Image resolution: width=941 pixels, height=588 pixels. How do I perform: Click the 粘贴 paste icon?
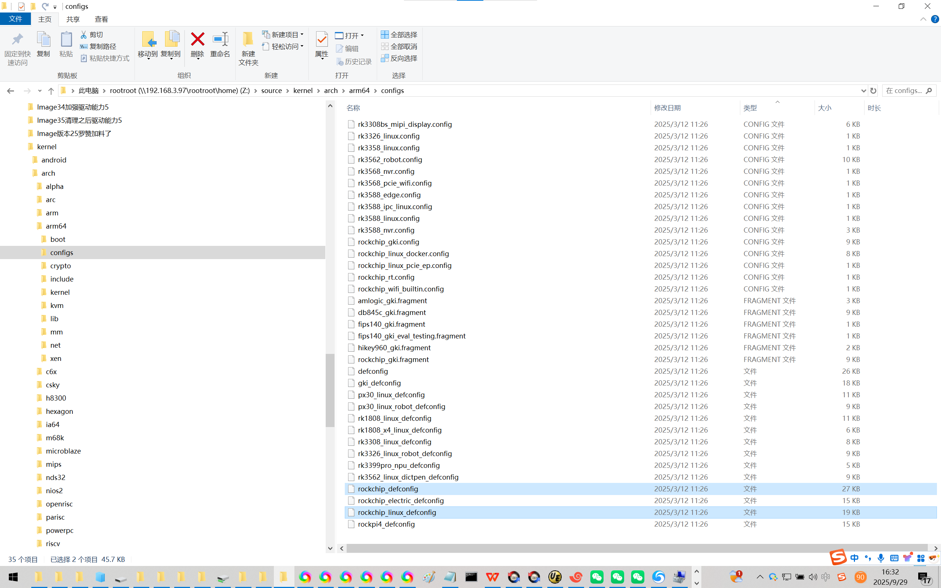point(66,39)
